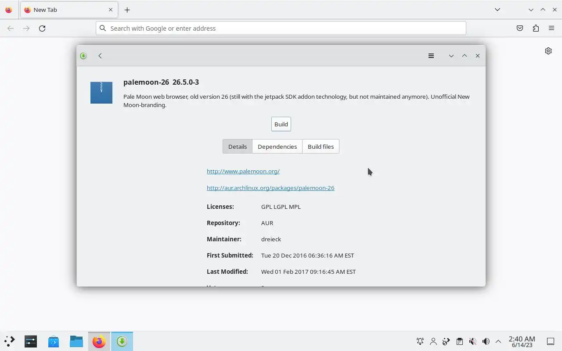
Task: Open the Firefox extensions menu
Action: (x=536, y=28)
